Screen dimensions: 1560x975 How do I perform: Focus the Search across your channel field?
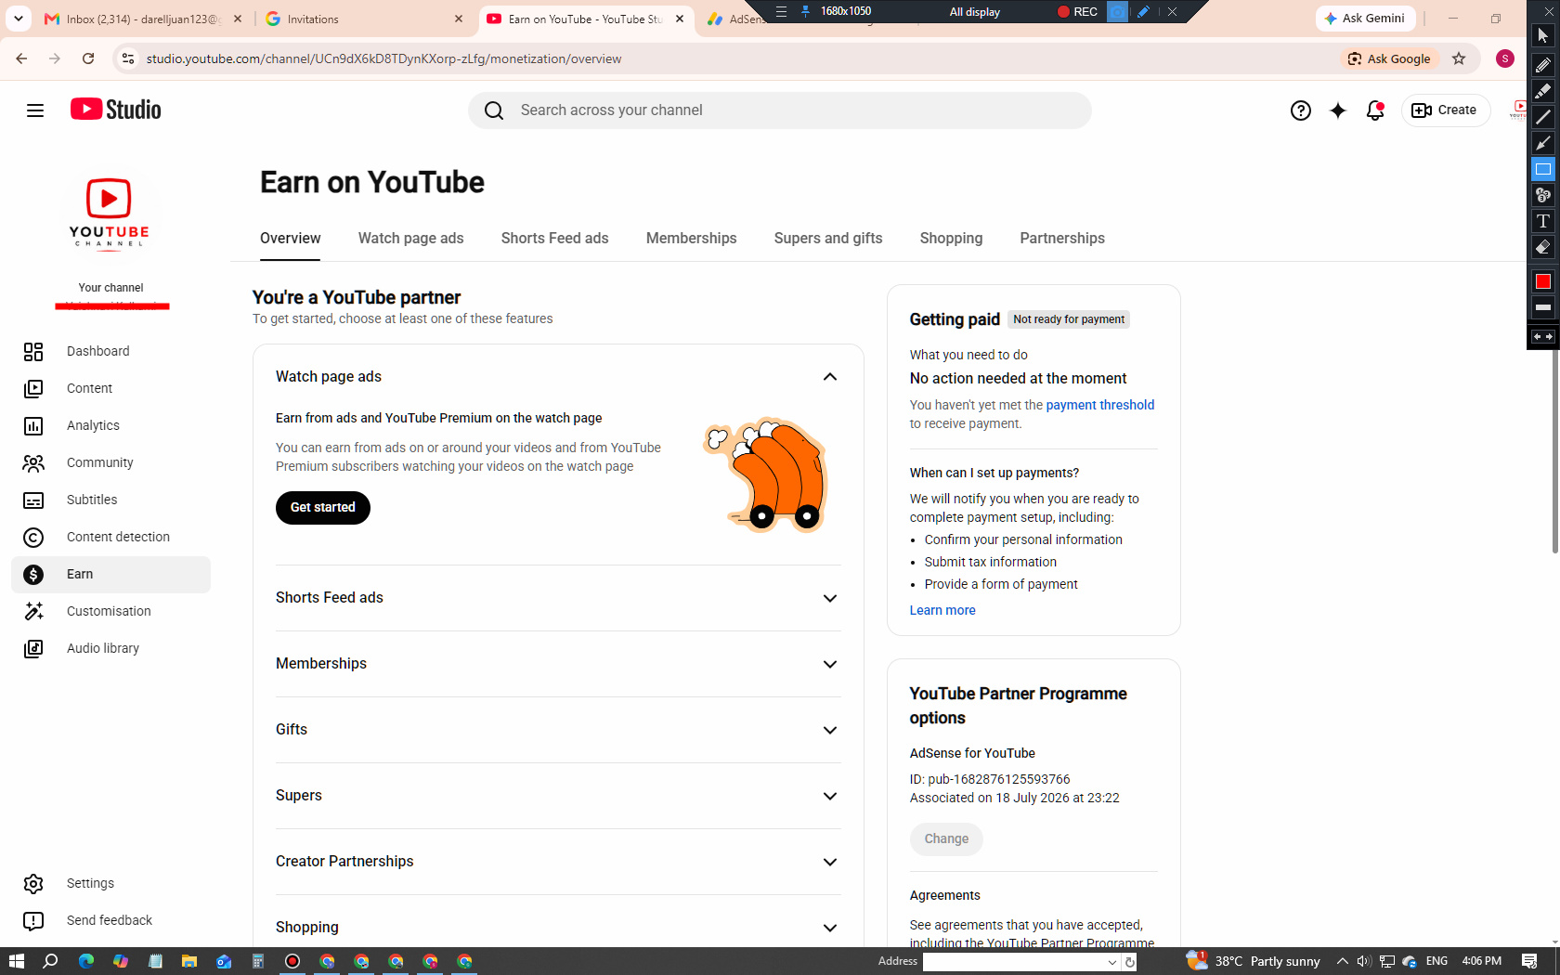[780, 110]
